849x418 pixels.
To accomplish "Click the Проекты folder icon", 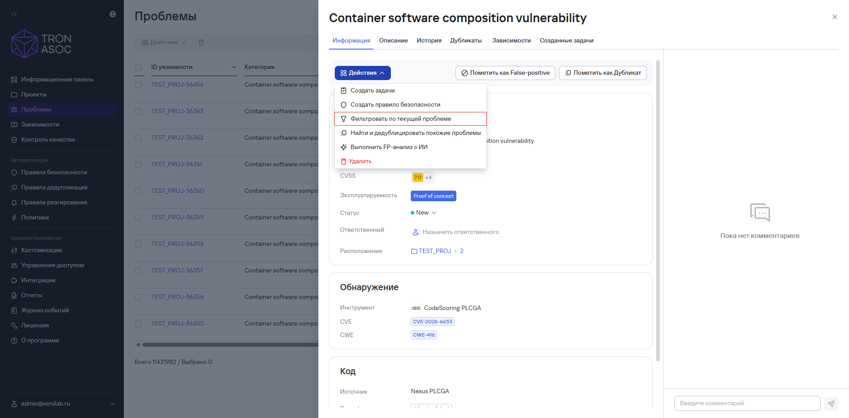I will [x=14, y=95].
